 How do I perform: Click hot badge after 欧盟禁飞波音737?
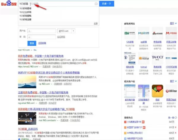point(144,128)
